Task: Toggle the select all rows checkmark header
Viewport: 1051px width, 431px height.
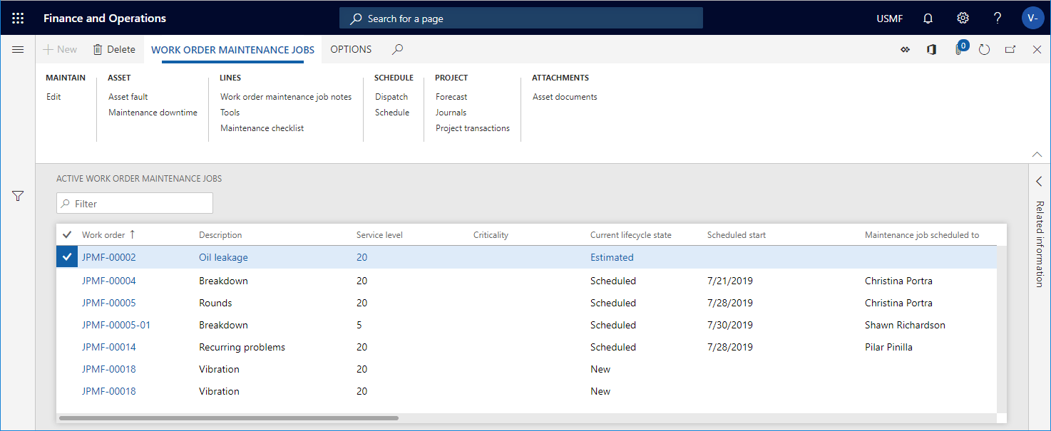Action: click(x=67, y=234)
